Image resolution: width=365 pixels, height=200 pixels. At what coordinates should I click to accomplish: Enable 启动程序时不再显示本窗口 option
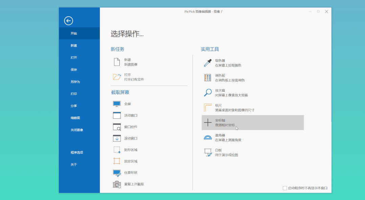click(284, 188)
